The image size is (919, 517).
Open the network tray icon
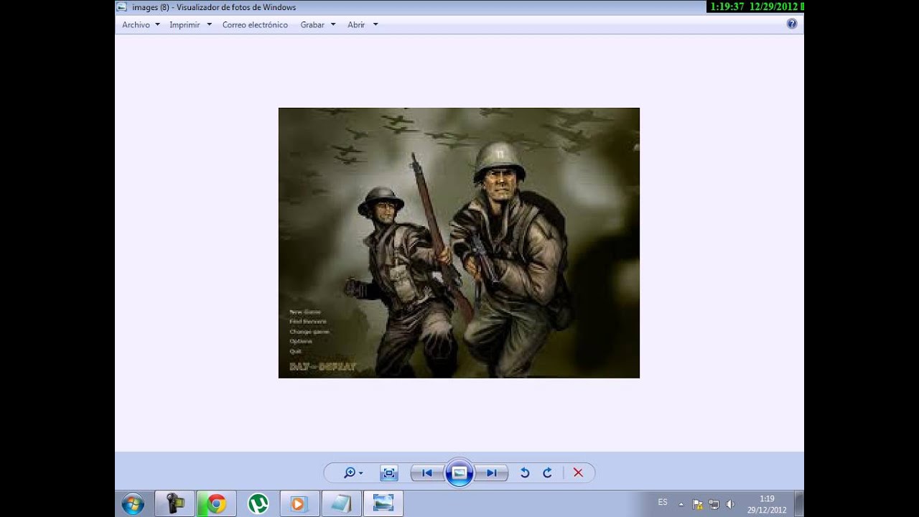tap(714, 504)
